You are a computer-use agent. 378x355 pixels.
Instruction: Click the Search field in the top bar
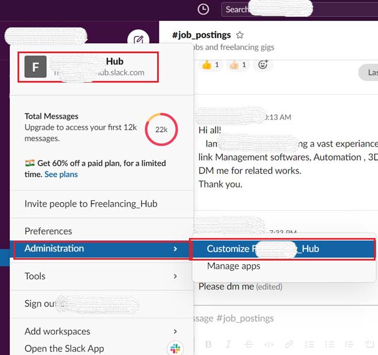pyautogui.click(x=299, y=10)
